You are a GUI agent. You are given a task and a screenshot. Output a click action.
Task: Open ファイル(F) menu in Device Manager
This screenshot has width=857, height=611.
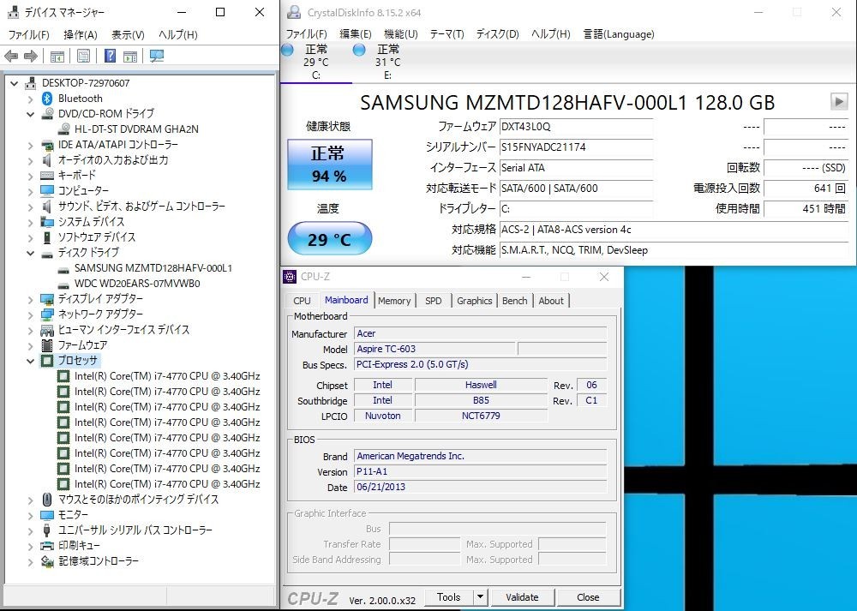28,35
